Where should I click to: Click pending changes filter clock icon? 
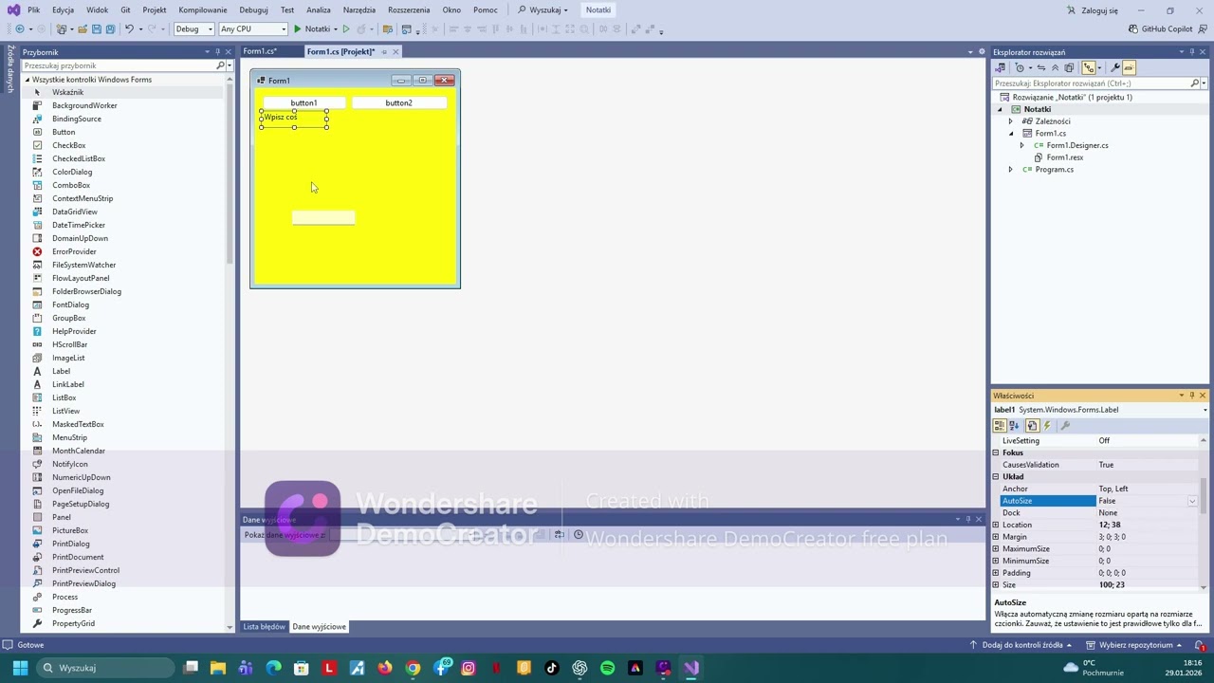point(1020,67)
